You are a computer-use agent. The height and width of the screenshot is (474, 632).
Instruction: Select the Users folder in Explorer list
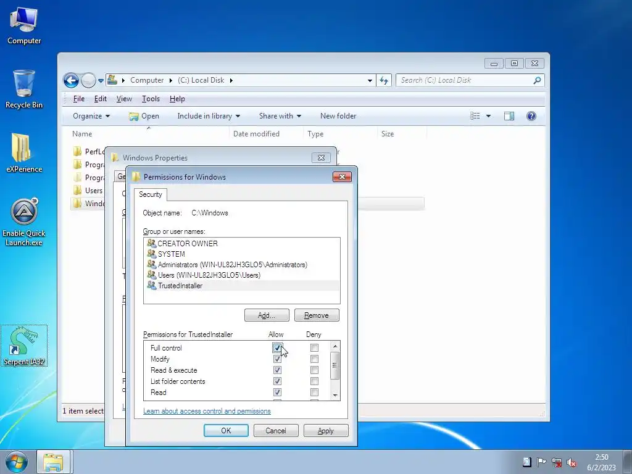[88, 190]
